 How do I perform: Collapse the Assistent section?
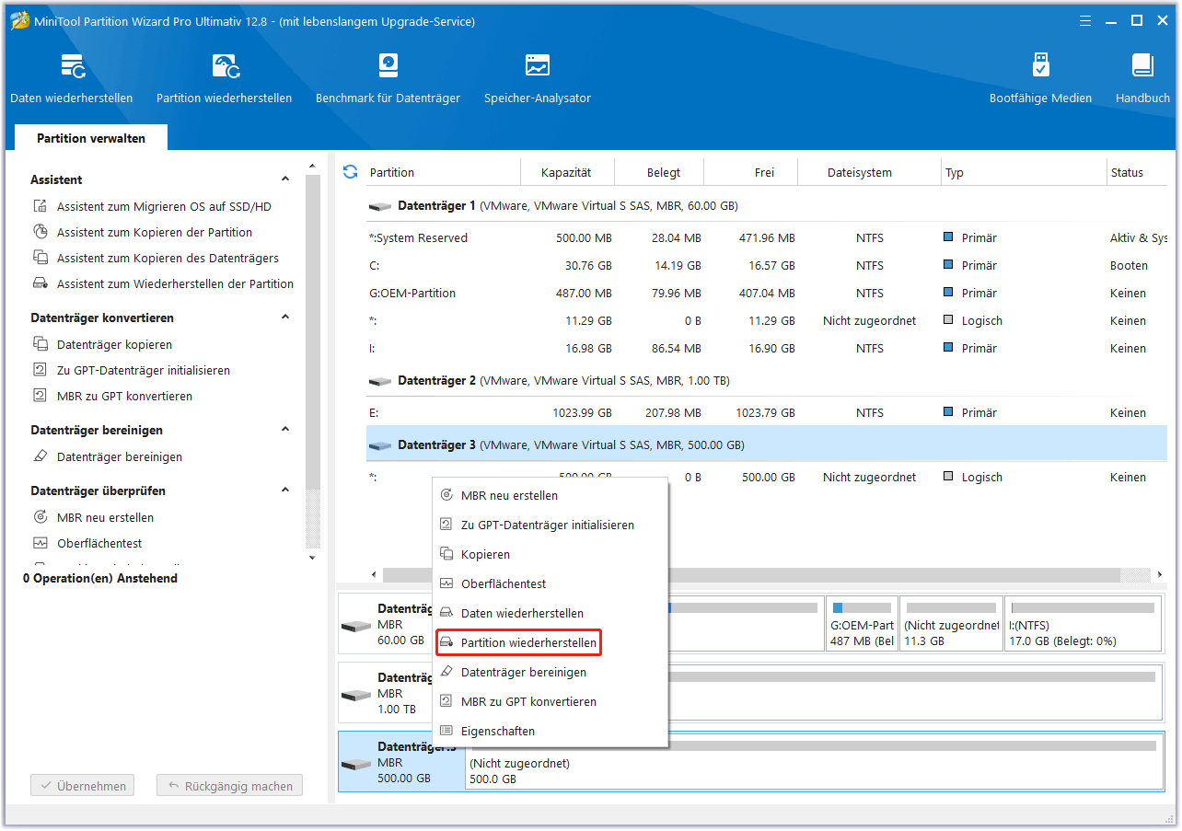[285, 179]
